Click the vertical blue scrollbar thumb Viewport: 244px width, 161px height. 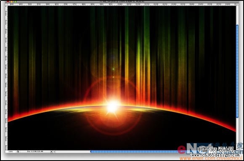[x=237, y=71]
